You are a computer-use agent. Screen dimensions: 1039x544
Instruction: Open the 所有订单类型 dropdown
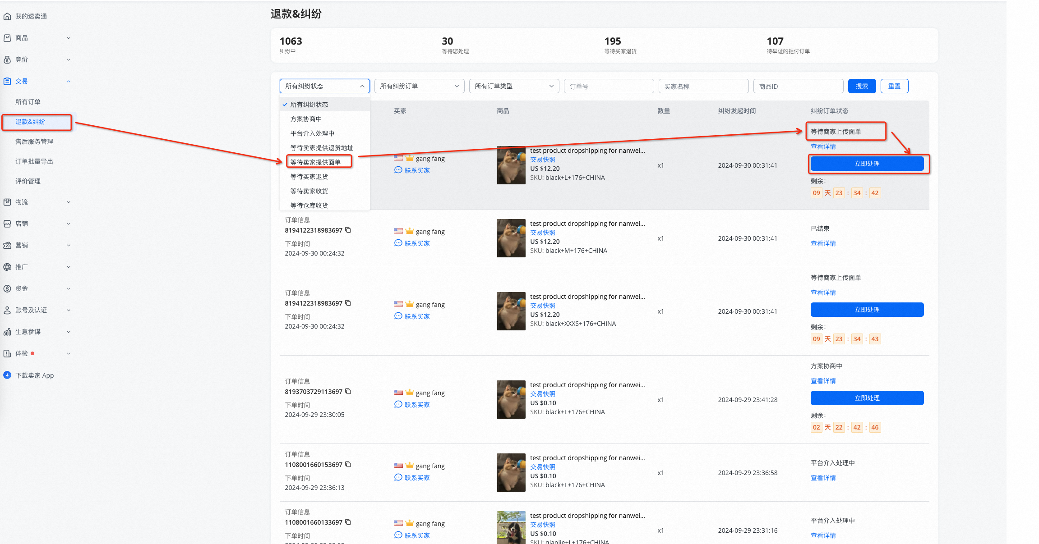click(514, 86)
